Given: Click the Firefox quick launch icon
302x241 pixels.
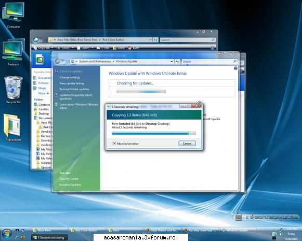Looking at the screenshot, I should click(23, 237).
